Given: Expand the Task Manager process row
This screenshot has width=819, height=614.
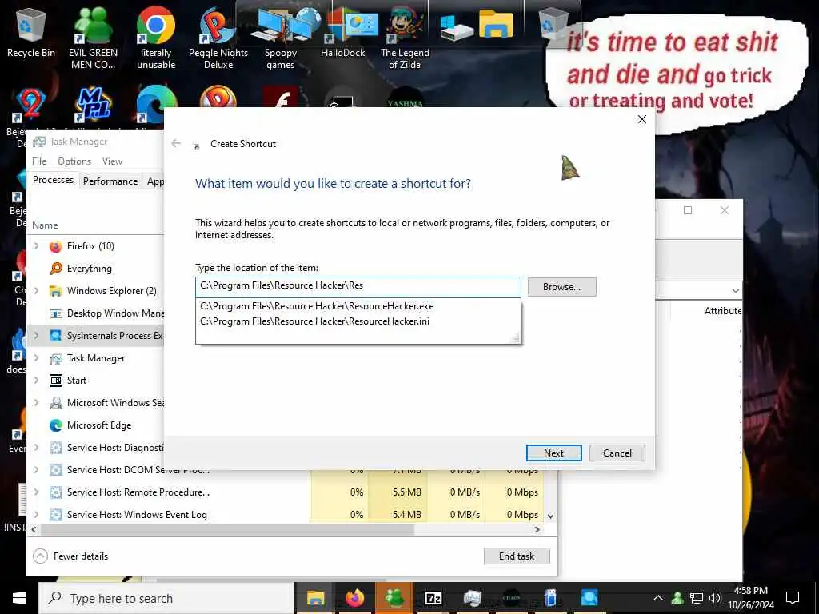Looking at the screenshot, I should coord(36,358).
